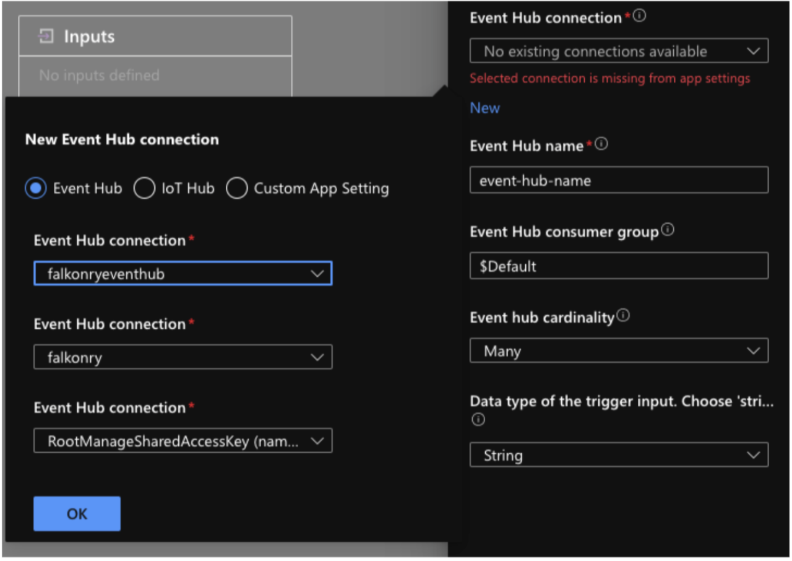Select Custom App Setting radio option
This screenshot has height=561, width=792.
coord(236,188)
